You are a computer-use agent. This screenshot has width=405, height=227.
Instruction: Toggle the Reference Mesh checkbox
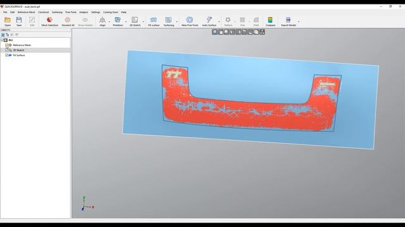(x=7, y=45)
